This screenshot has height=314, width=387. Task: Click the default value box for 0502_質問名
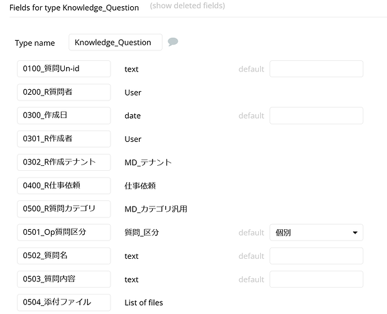point(316,256)
